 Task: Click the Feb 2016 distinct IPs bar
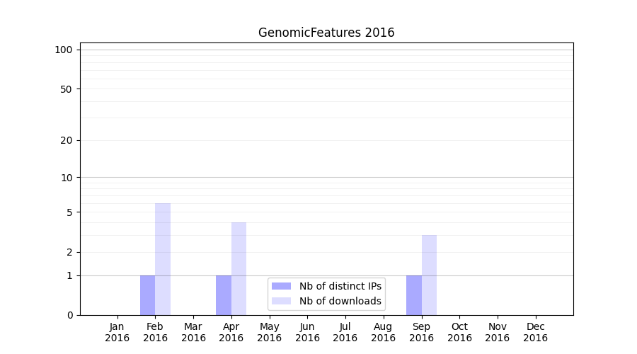click(x=147, y=295)
